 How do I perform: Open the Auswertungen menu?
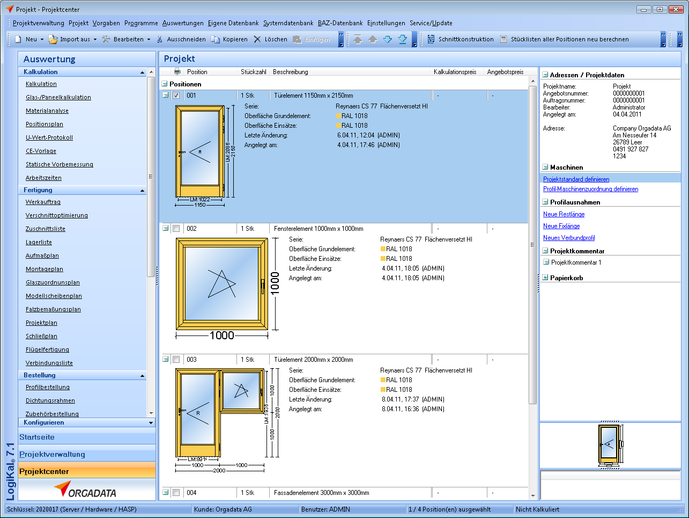pos(183,23)
